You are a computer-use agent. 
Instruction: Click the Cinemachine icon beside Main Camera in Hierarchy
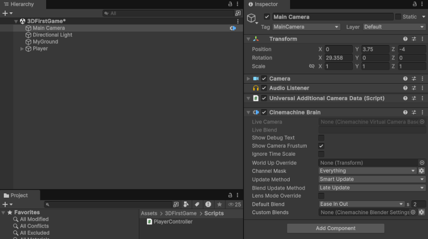[233, 28]
